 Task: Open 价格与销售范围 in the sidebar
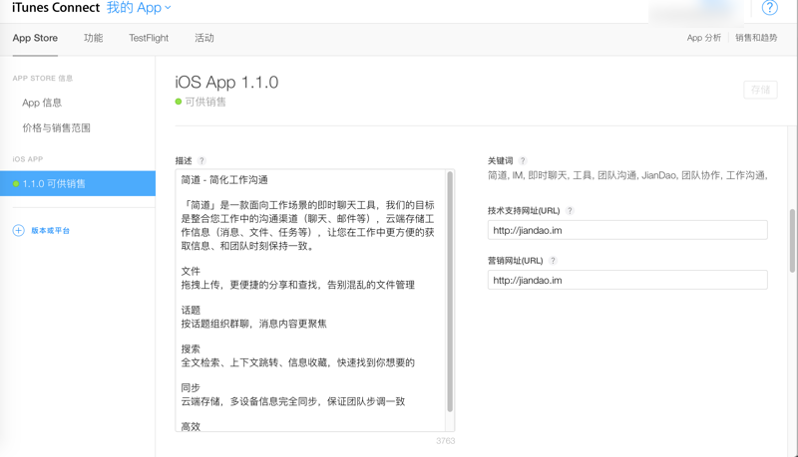tap(56, 128)
